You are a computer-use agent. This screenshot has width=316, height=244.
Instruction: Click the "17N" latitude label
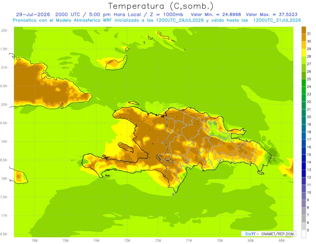click(x=4, y=216)
